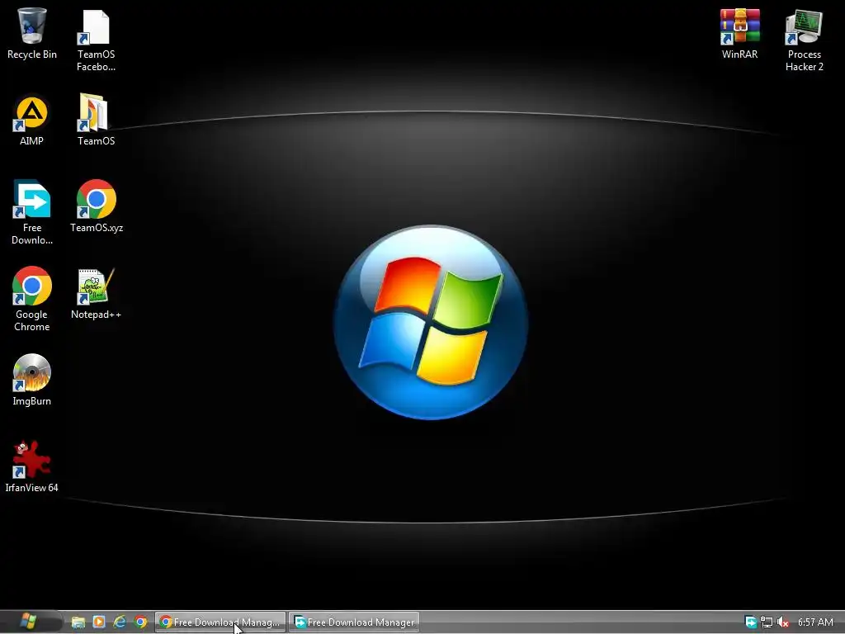Viewport: 845px width, 634px height.
Task: Launch Internet Explorer from quick launch
Action: (x=120, y=622)
